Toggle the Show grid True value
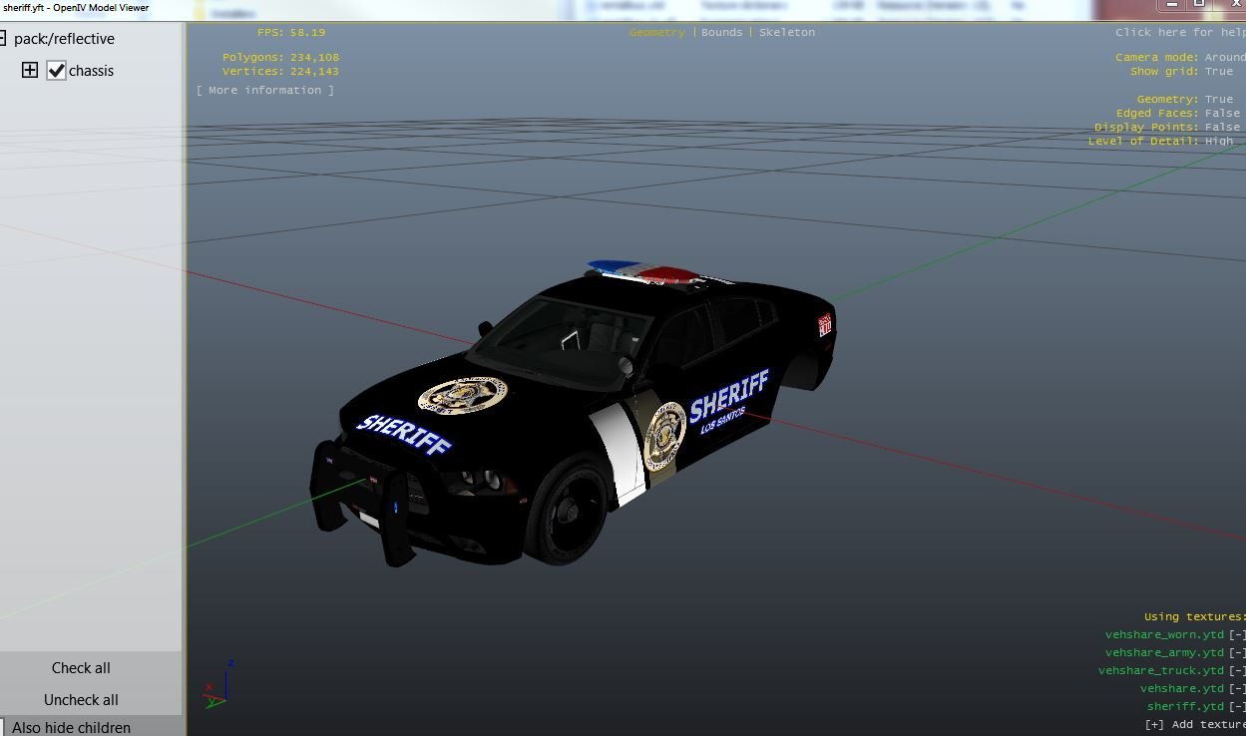 click(1219, 71)
